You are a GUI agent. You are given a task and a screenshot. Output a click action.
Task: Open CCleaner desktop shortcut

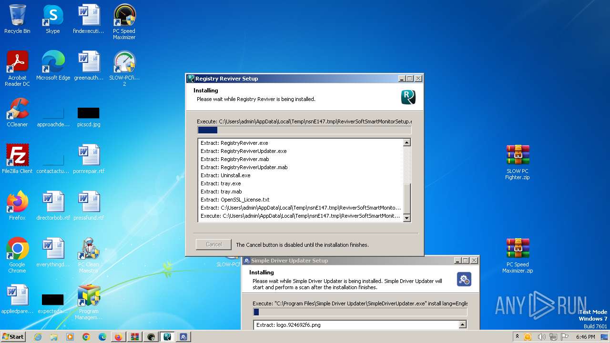coord(17,112)
